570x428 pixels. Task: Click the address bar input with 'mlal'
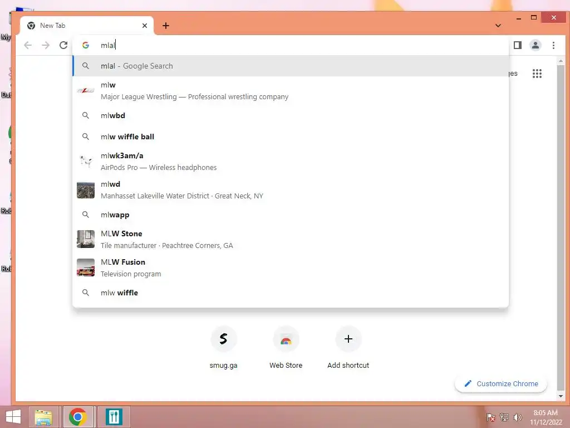click(x=291, y=45)
